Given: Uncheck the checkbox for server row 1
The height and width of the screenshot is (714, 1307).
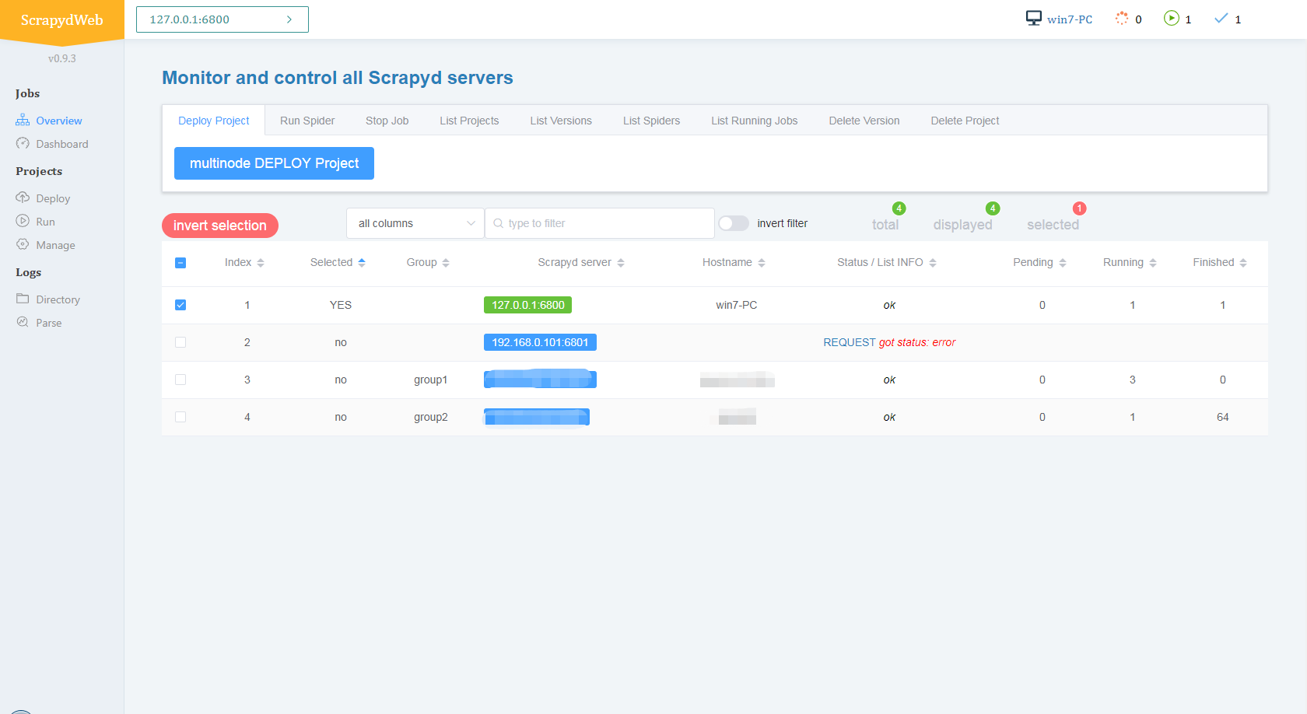Looking at the screenshot, I should [180, 305].
